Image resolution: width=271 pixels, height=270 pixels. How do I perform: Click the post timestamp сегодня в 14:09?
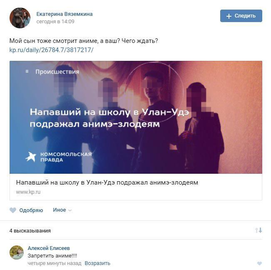point(55,22)
